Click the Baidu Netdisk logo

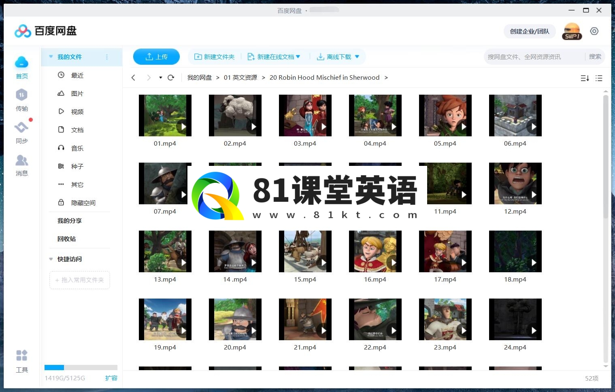[45, 31]
